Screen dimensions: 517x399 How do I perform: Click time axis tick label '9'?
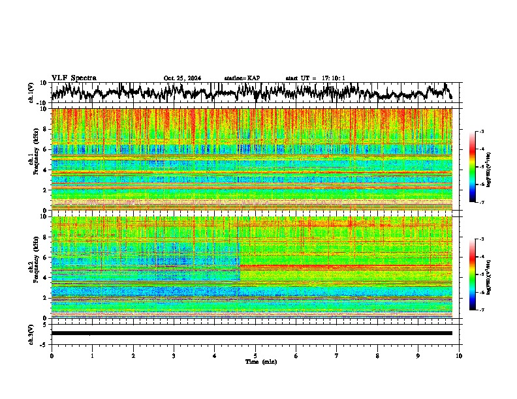[x=418, y=356]
